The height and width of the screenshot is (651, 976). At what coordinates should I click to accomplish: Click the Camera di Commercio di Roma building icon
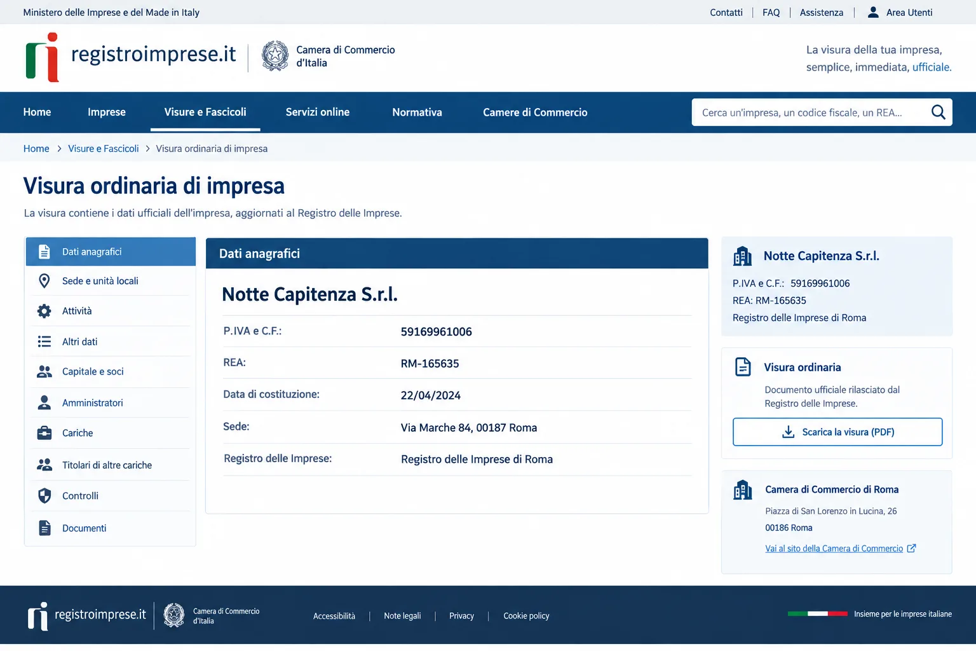(742, 490)
